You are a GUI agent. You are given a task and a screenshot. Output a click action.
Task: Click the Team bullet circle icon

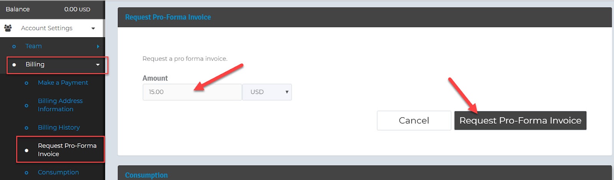tap(14, 46)
